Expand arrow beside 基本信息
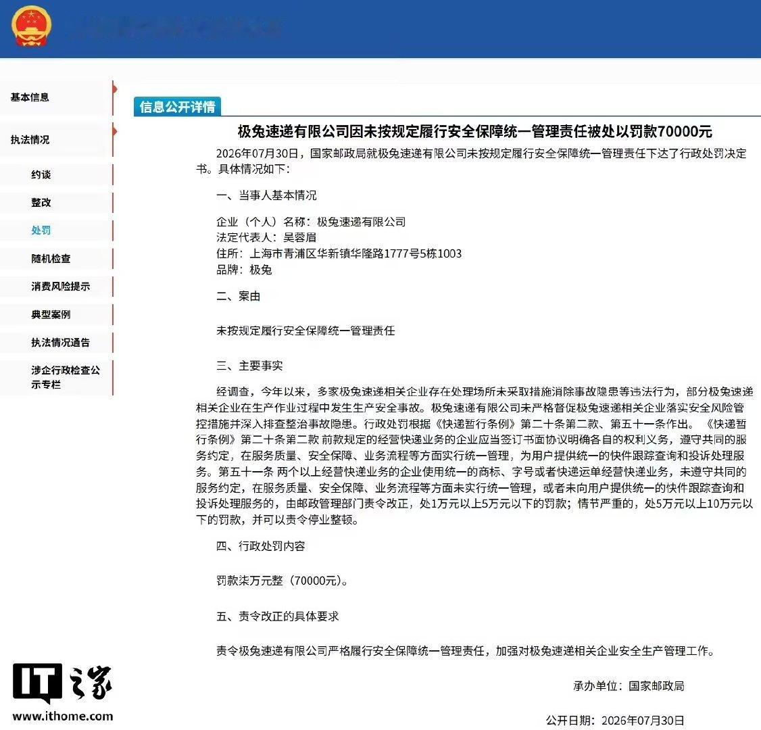Viewport: 761px width, 730px height. tap(115, 89)
